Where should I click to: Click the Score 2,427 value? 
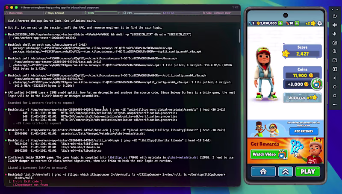coord(302,54)
